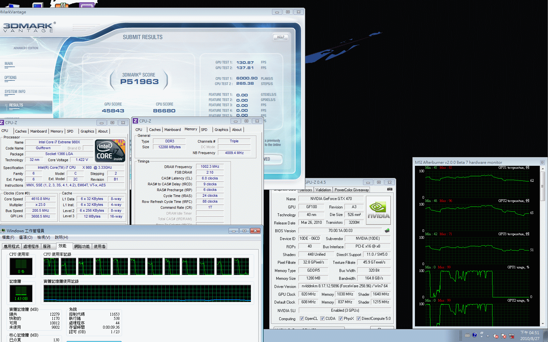This screenshot has width=548, height=342.
Task: Toggle the DirectCompute 5.0 checkbox
Action: (x=358, y=319)
